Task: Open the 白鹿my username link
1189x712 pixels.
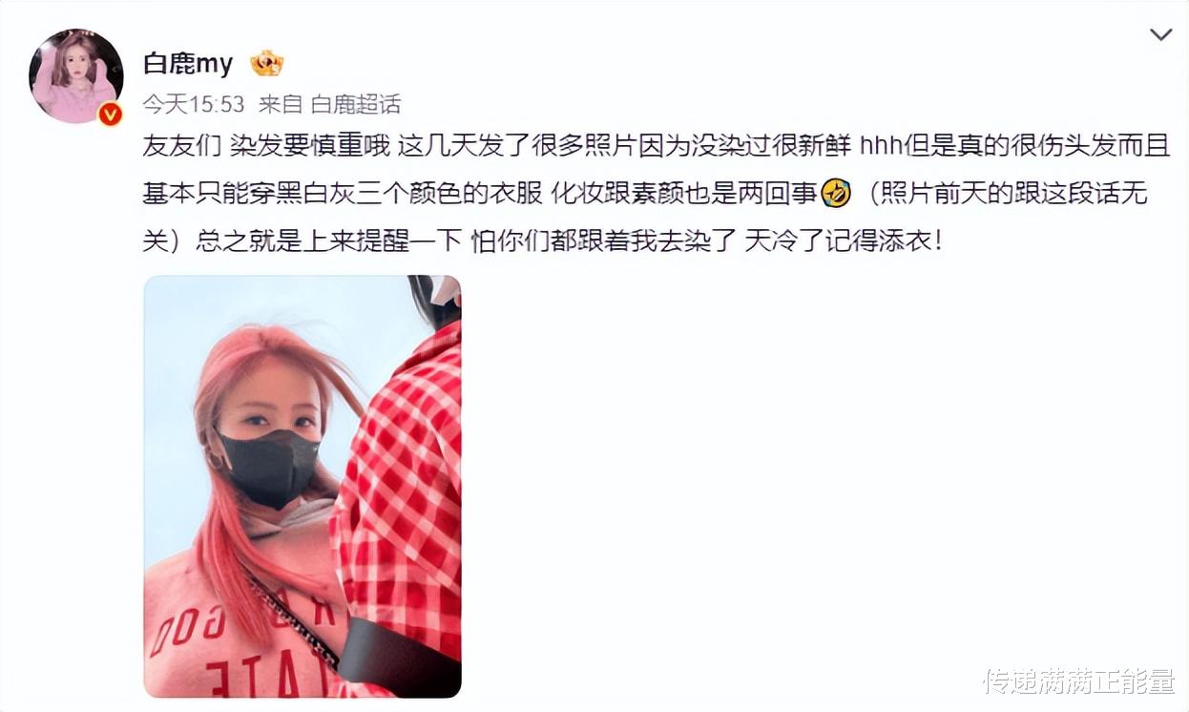Action: [x=188, y=64]
